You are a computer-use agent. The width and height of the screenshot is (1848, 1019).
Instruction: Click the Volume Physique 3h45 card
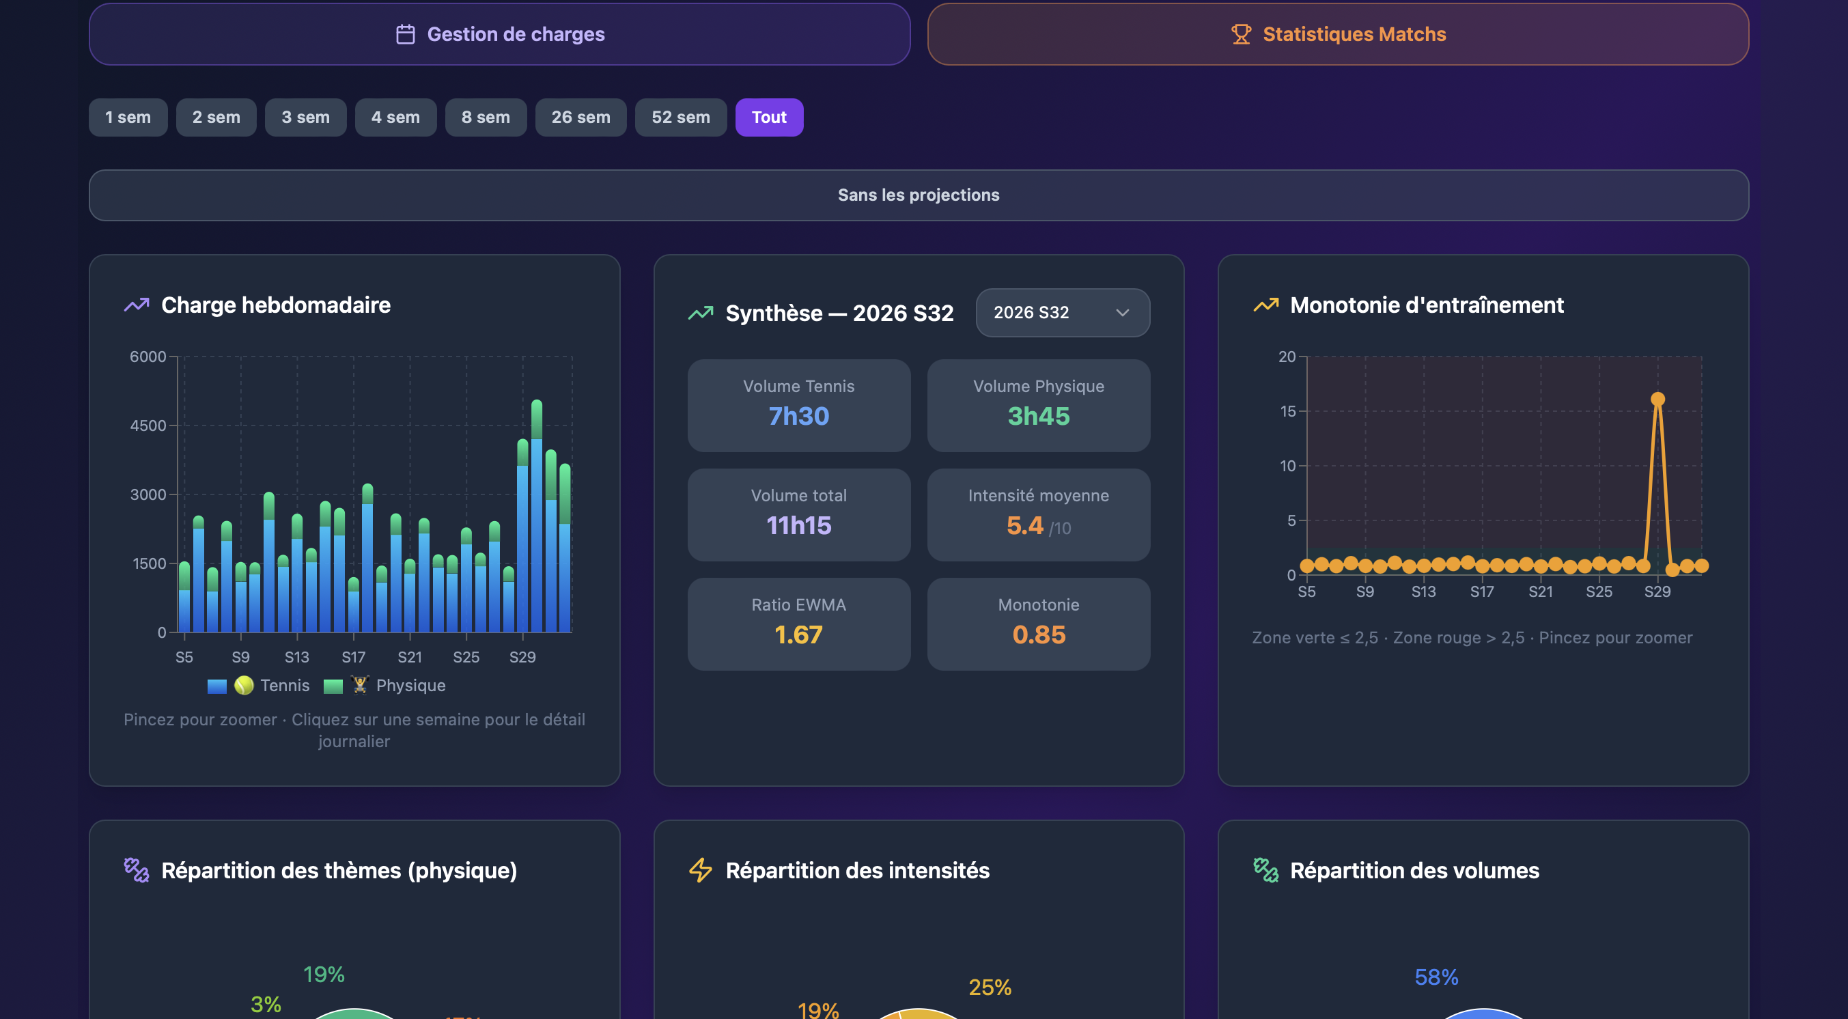click(x=1039, y=406)
